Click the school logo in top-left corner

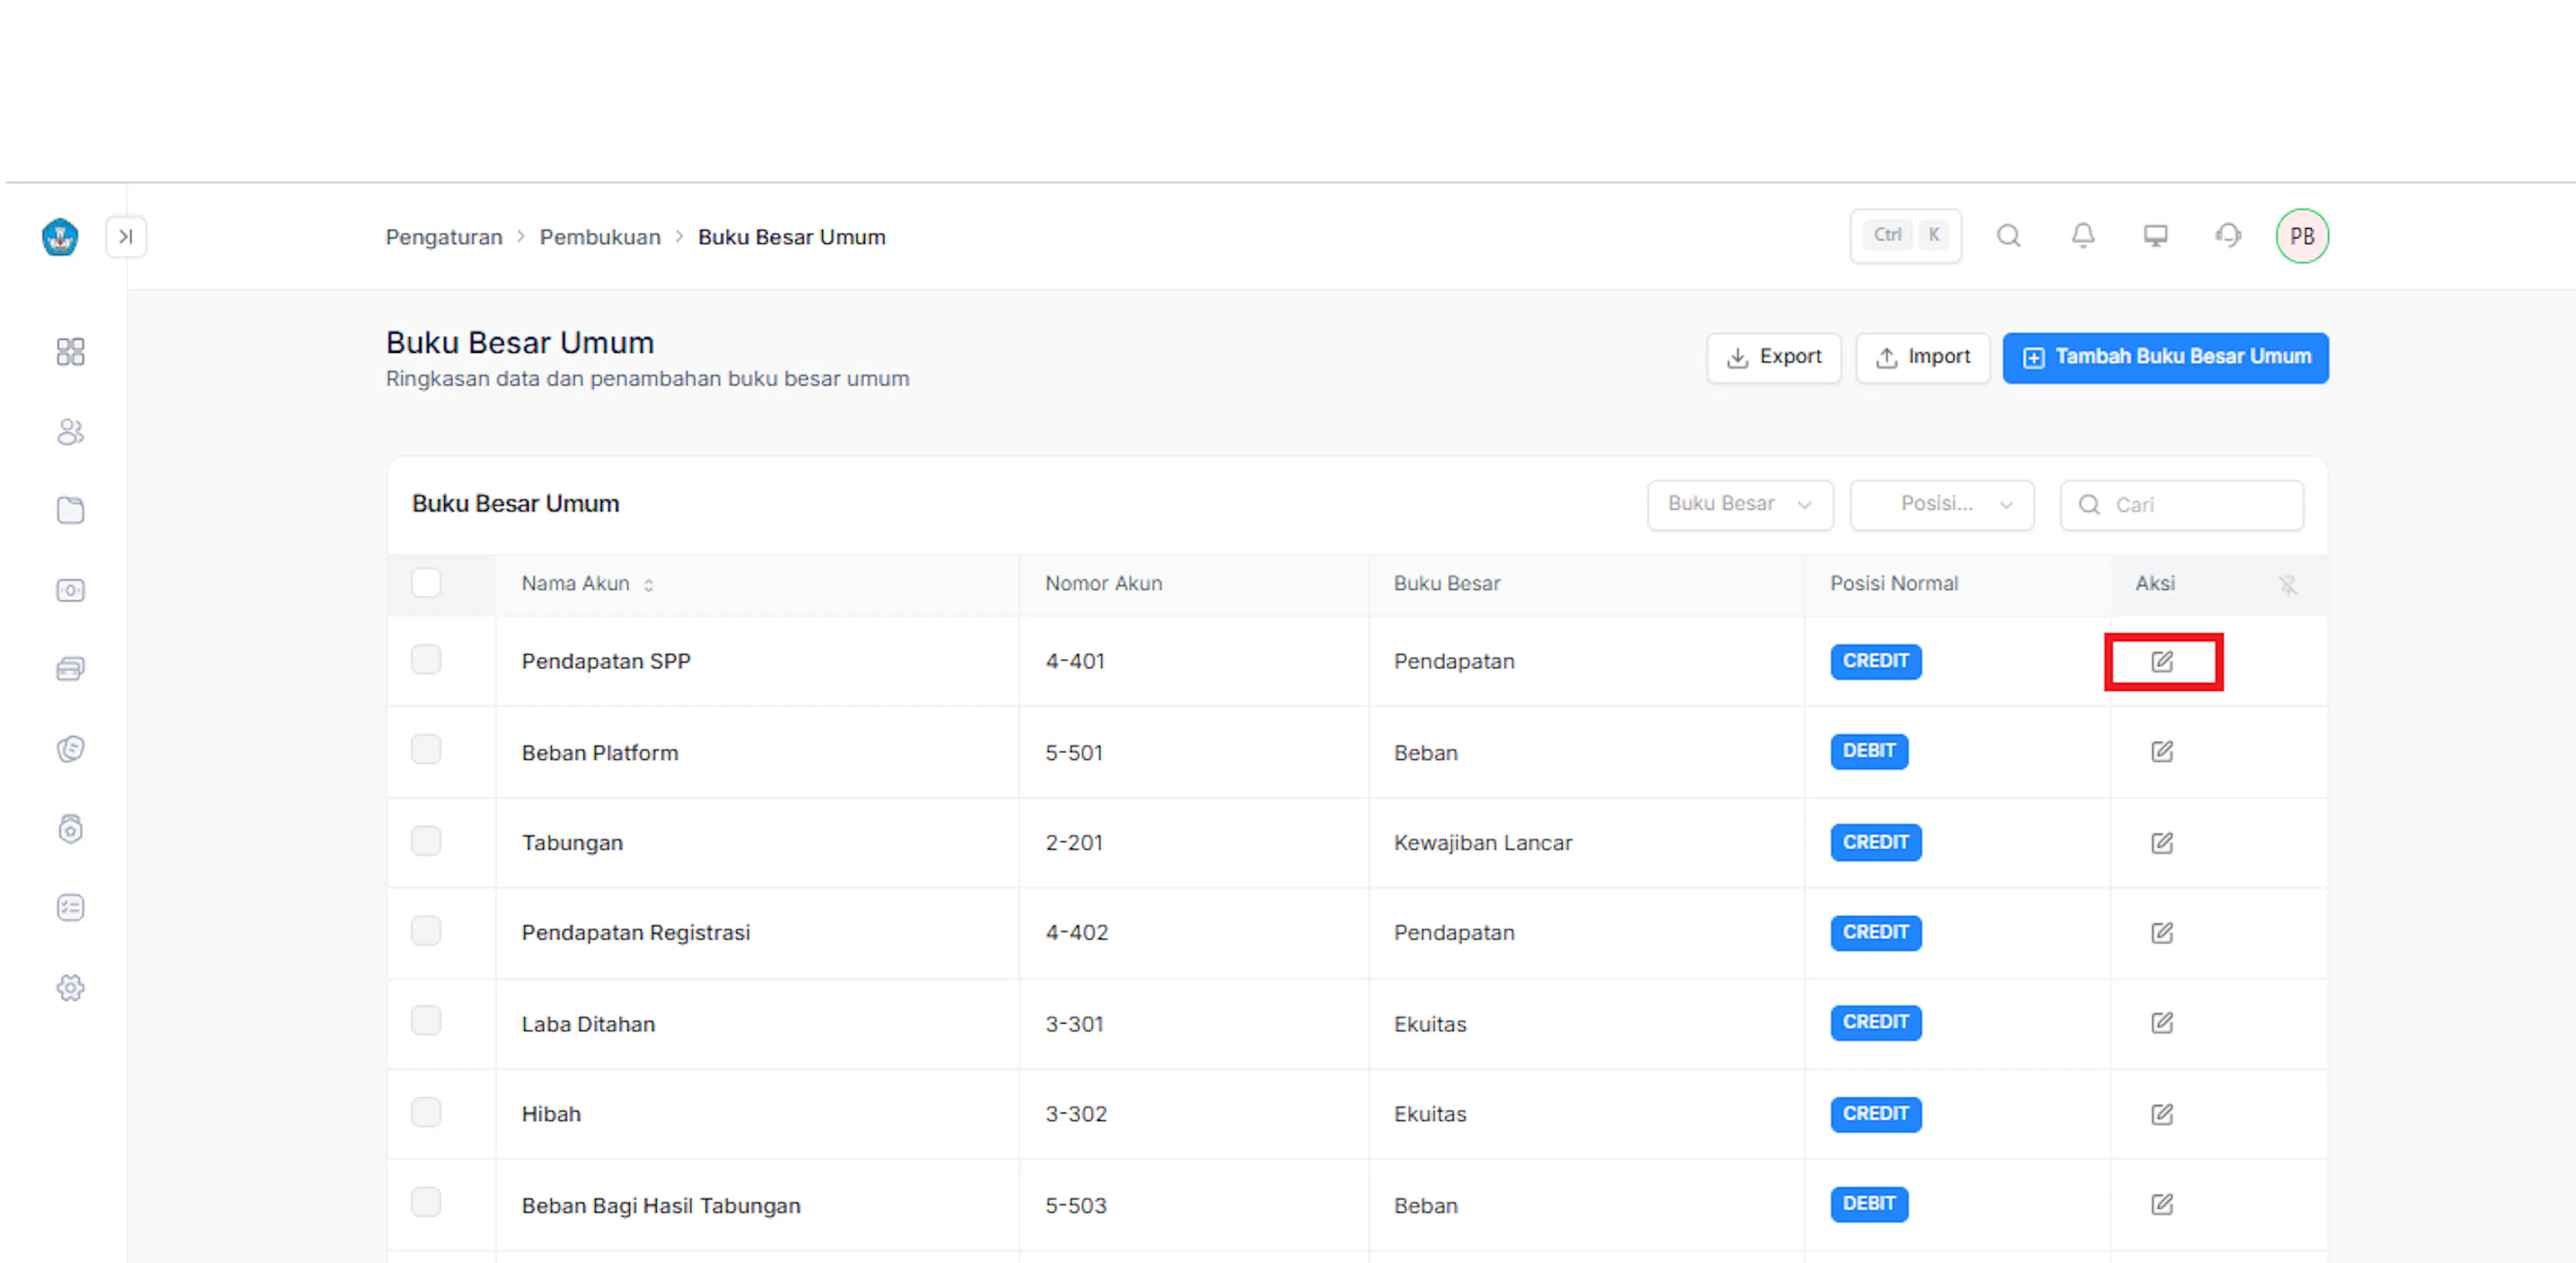coord(60,237)
